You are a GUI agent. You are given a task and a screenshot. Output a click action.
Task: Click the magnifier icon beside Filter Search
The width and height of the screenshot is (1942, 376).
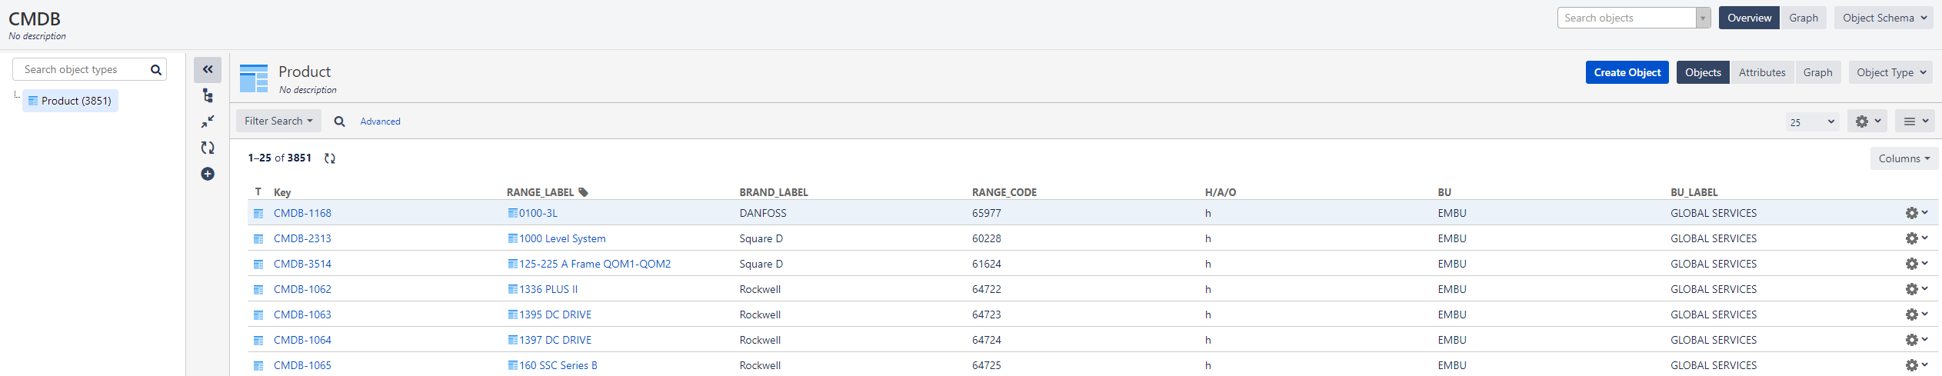[x=339, y=121]
